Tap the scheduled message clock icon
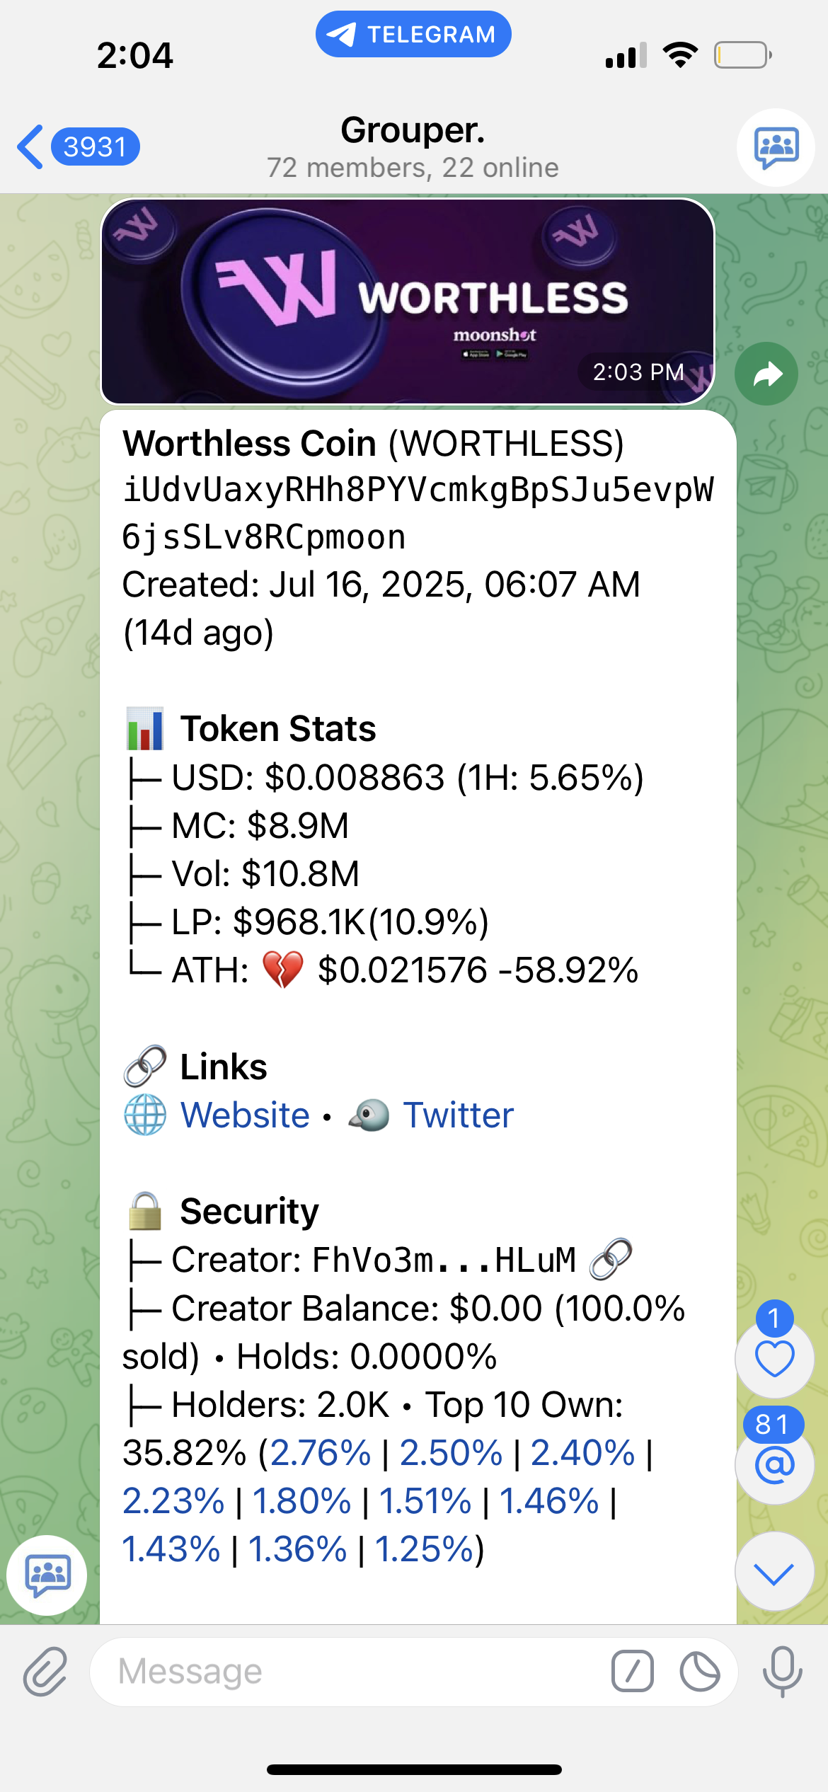This screenshot has width=828, height=1792. tap(699, 1672)
